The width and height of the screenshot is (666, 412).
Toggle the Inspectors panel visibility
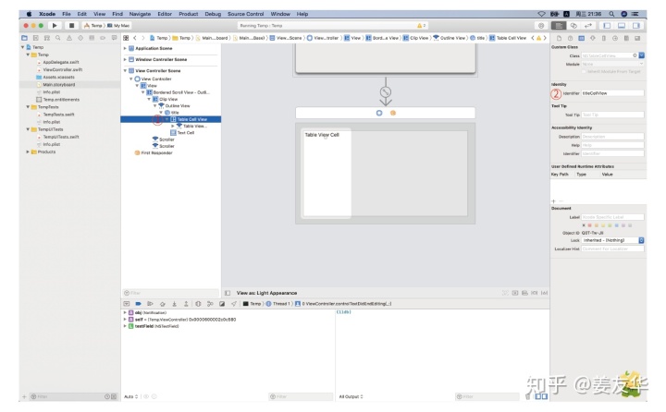click(635, 26)
